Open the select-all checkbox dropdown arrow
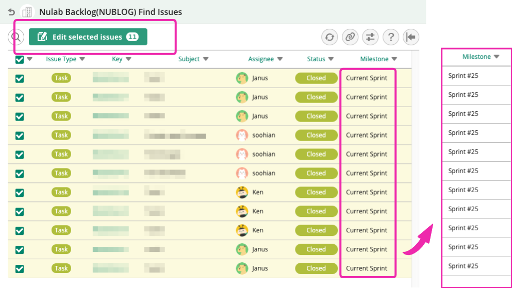The image size is (512, 288). click(30, 59)
